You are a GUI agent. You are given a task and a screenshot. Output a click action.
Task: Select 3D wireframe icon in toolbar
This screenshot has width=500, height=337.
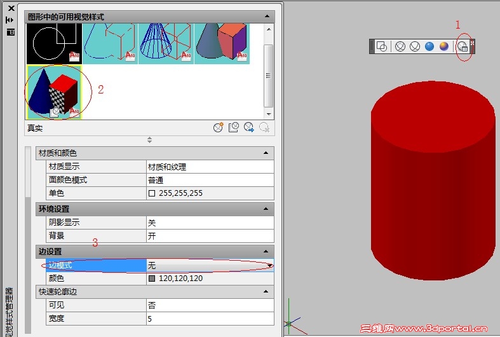[x=400, y=46]
